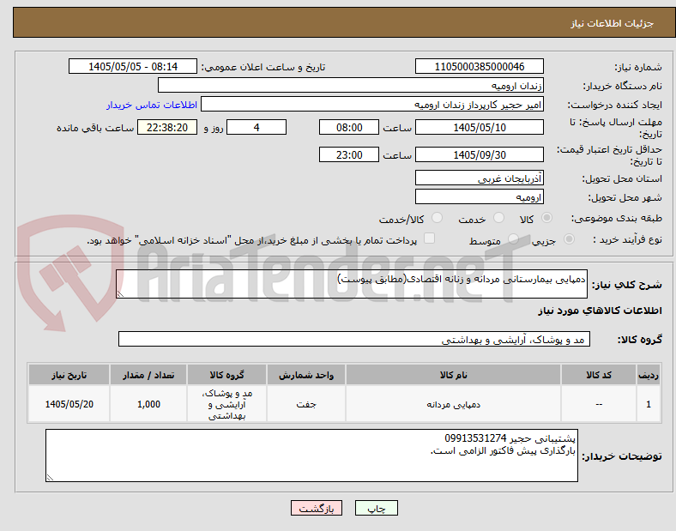Click the price validity date 1405/09/30

[x=480, y=154]
